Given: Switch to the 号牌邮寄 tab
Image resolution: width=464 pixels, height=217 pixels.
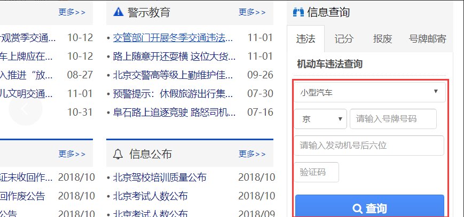Looking at the screenshot, I should [x=427, y=39].
